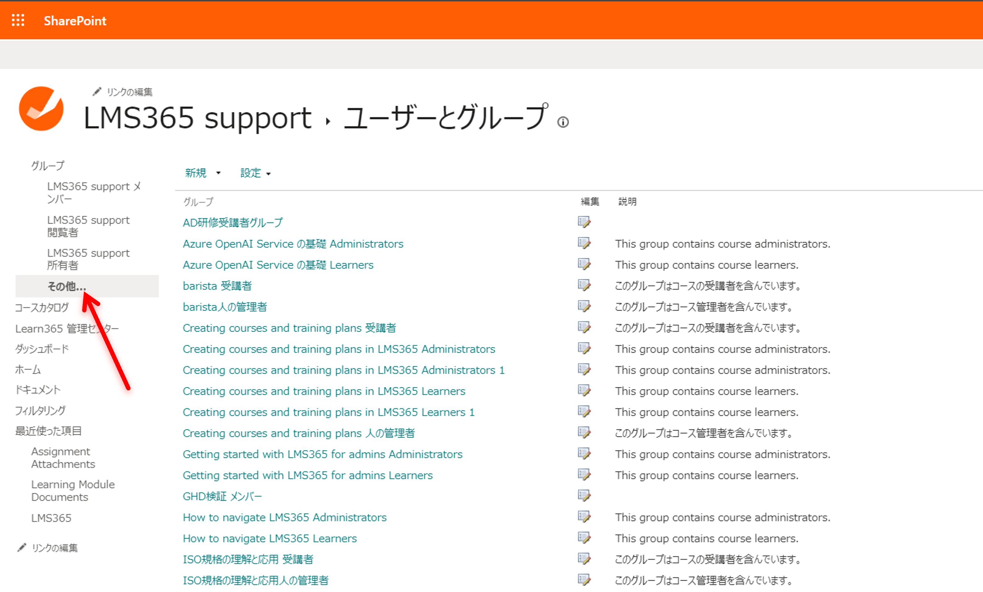The width and height of the screenshot is (983, 592).
Task: Open Creating courses in LMS365 Administrators 1 group
Action: [344, 370]
